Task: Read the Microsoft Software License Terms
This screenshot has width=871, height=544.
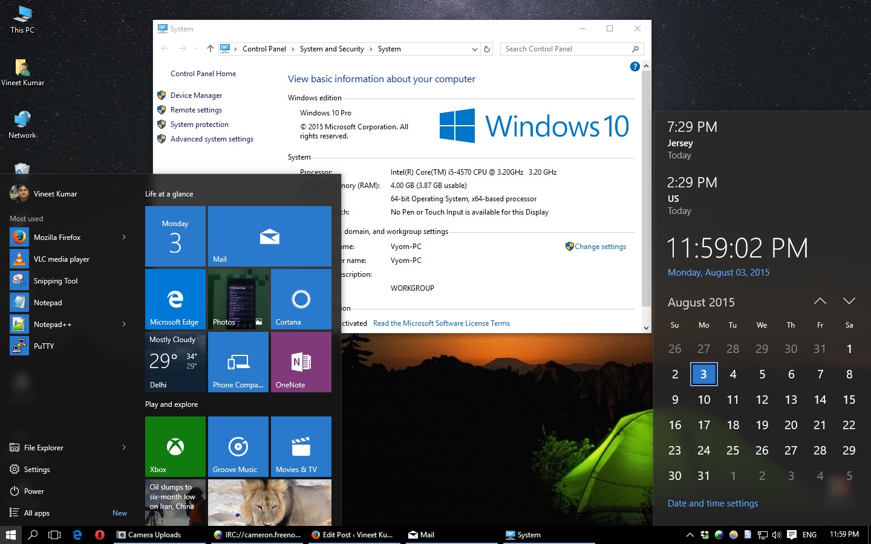Action: [x=442, y=323]
